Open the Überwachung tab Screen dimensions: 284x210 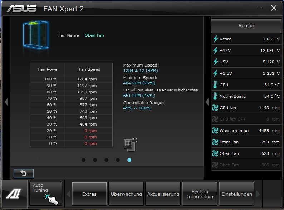click(x=126, y=194)
